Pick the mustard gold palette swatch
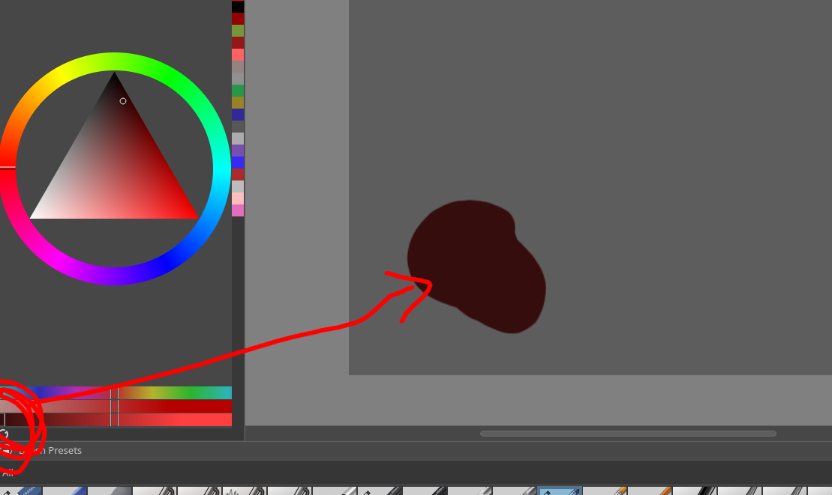 [x=238, y=103]
